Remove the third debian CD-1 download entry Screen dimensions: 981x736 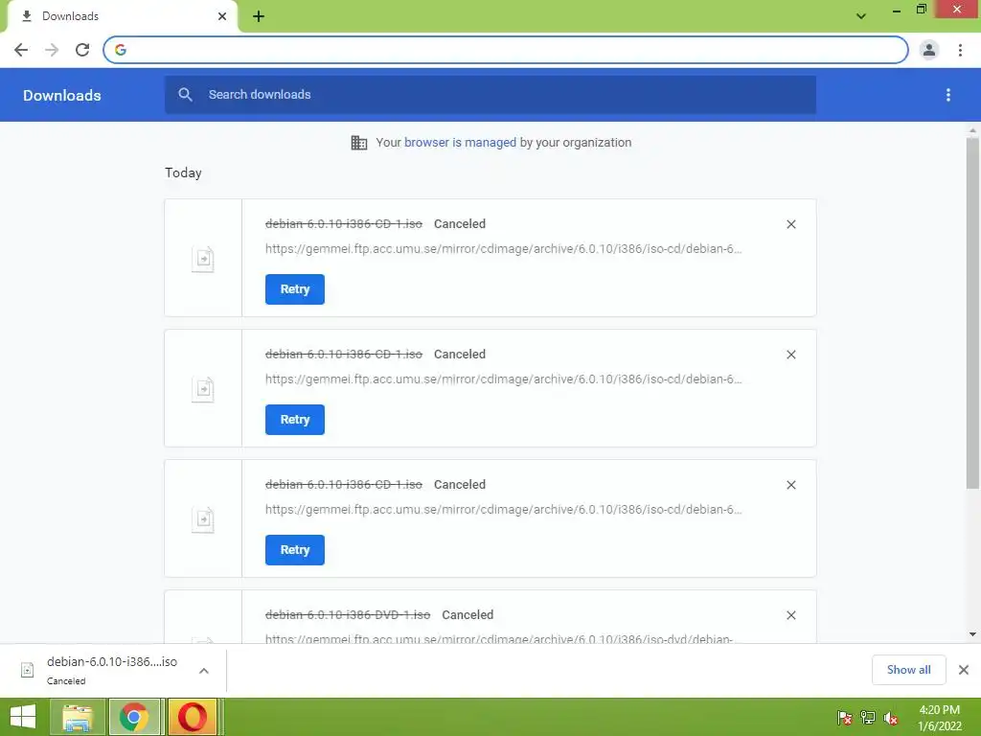tap(790, 485)
